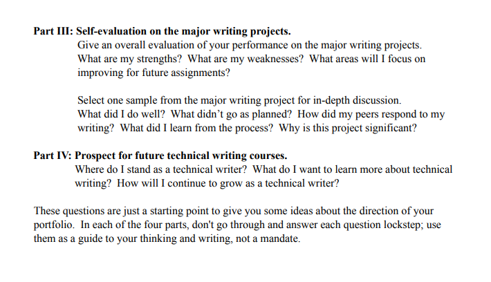
Task: Click "Prospect for future technical writing courses"
Action: point(180,156)
